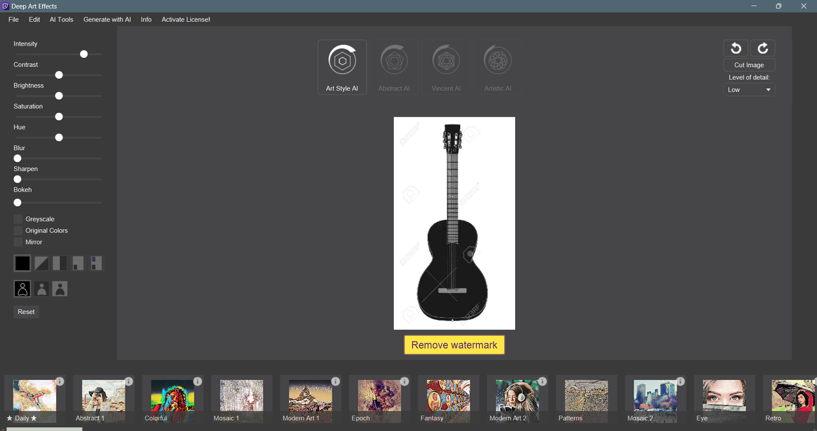Screen dimensions: 817x431
Task: Click the redo arrow button
Action: pyautogui.click(x=762, y=48)
